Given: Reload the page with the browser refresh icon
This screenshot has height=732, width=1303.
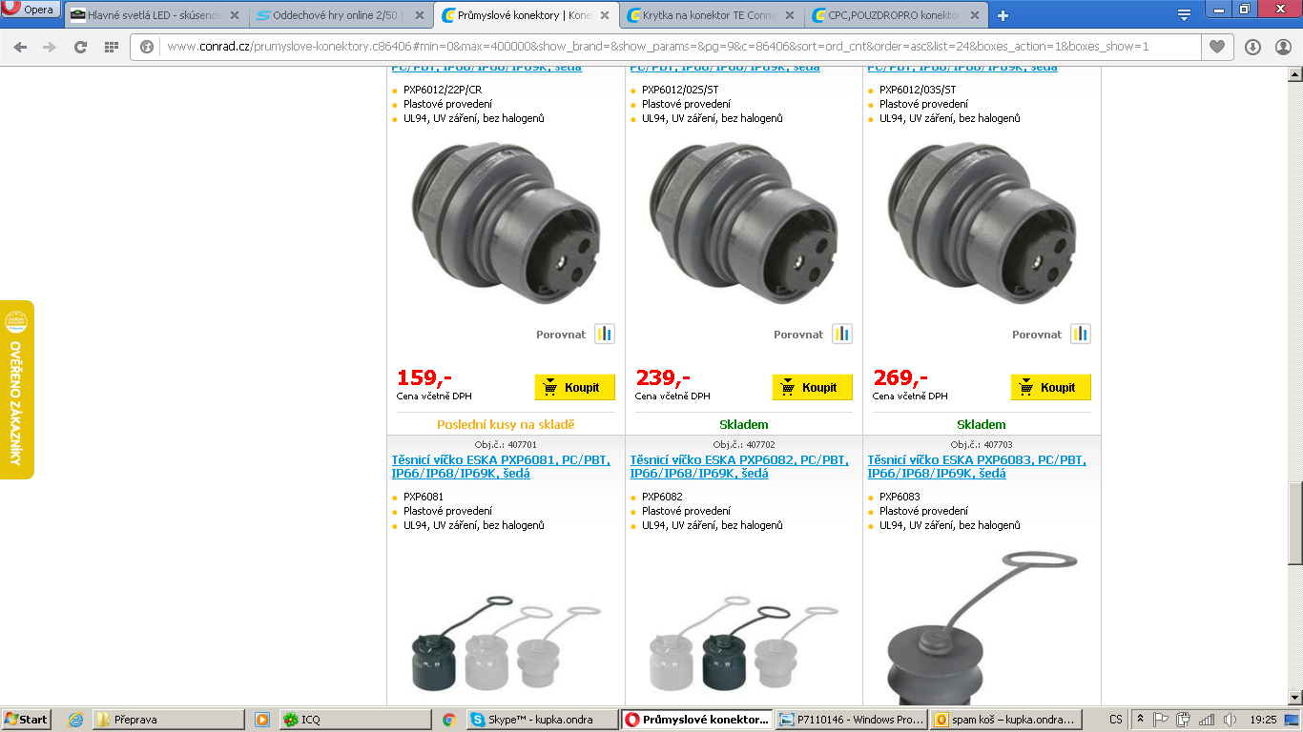Looking at the screenshot, I should (80, 47).
